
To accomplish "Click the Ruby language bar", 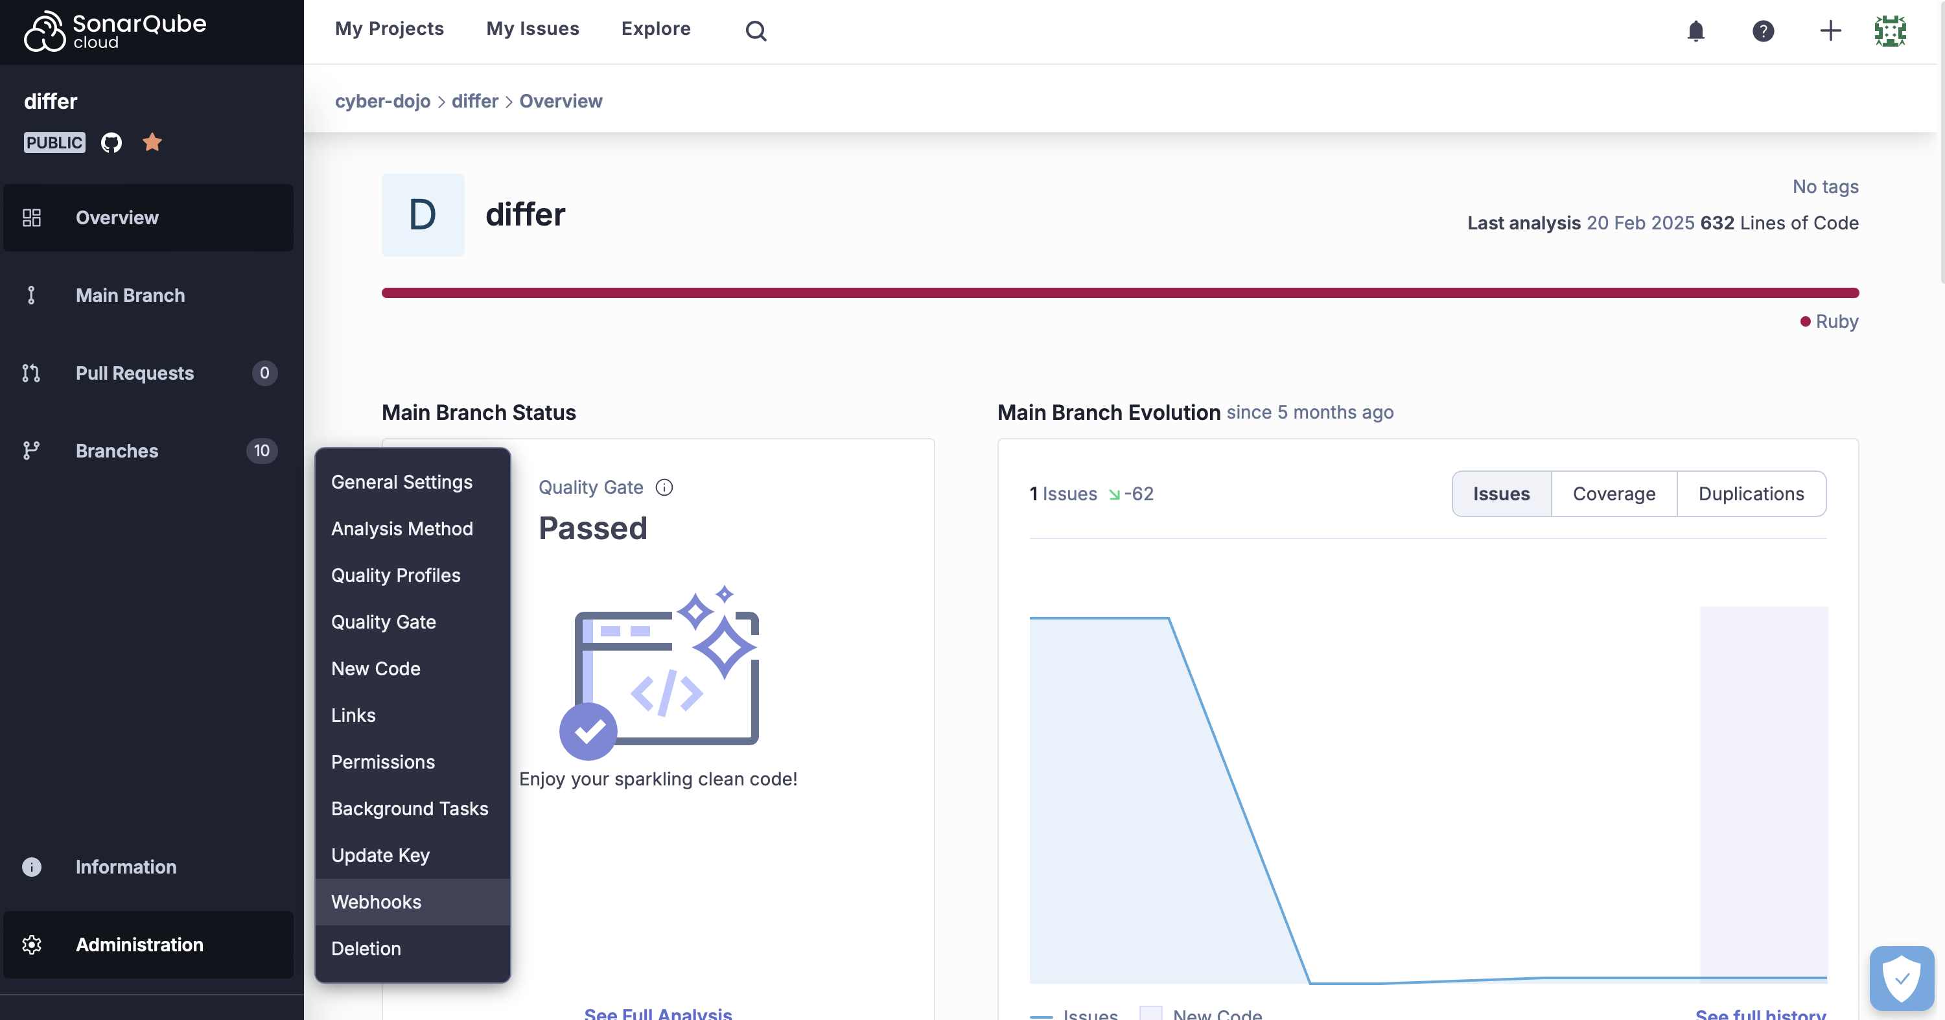I will (1120, 293).
